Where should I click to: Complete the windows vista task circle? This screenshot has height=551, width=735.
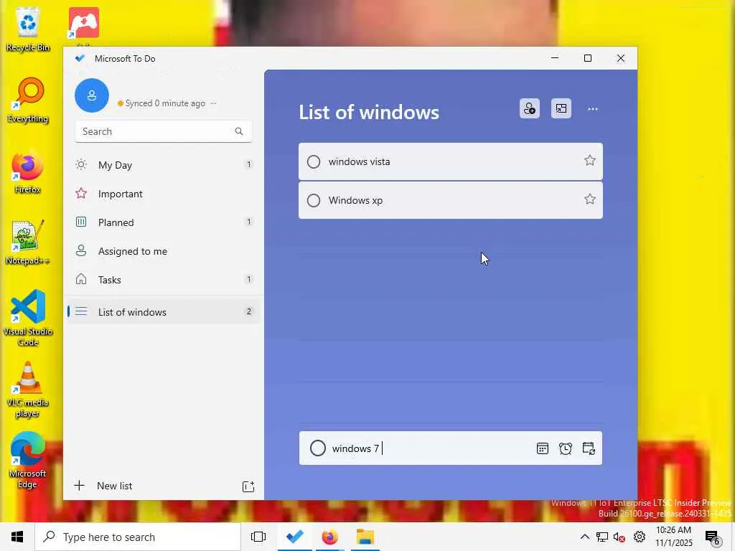[x=314, y=161]
